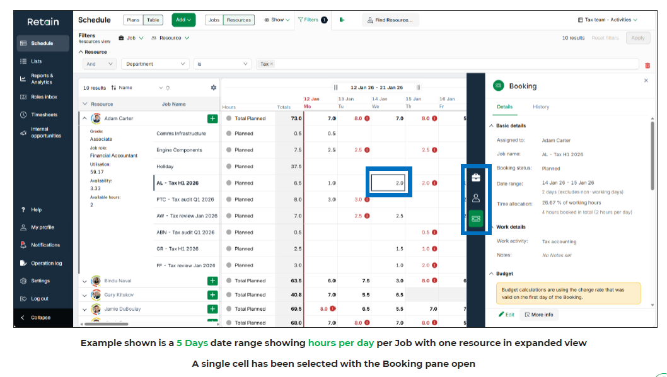Click Edit in the Booking pane
The width and height of the screenshot is (667, 377).
click(507, 314)
